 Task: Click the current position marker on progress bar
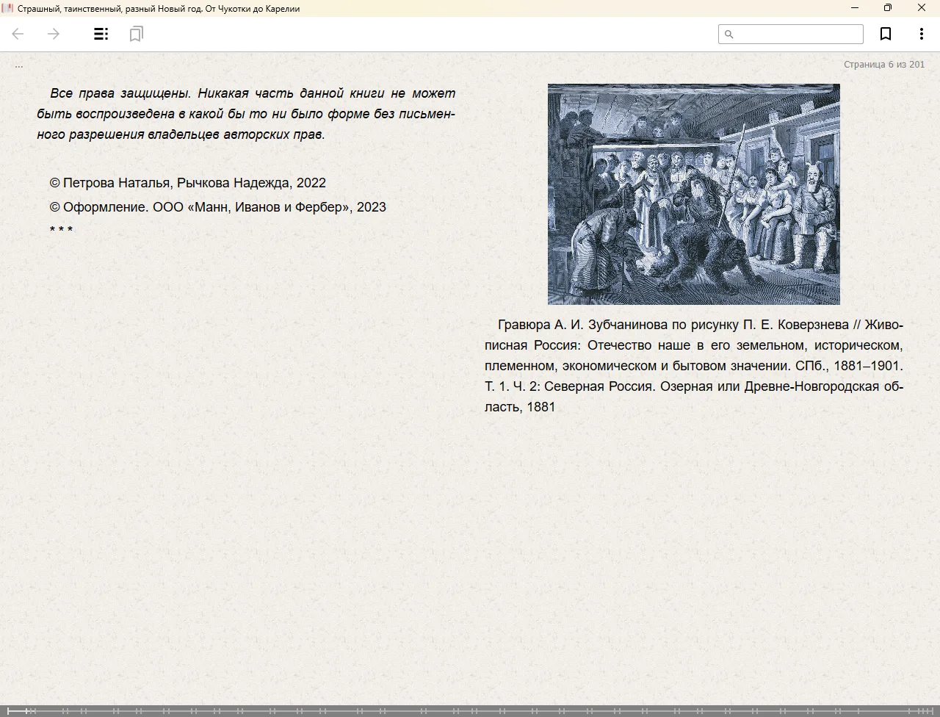[26, 710]
